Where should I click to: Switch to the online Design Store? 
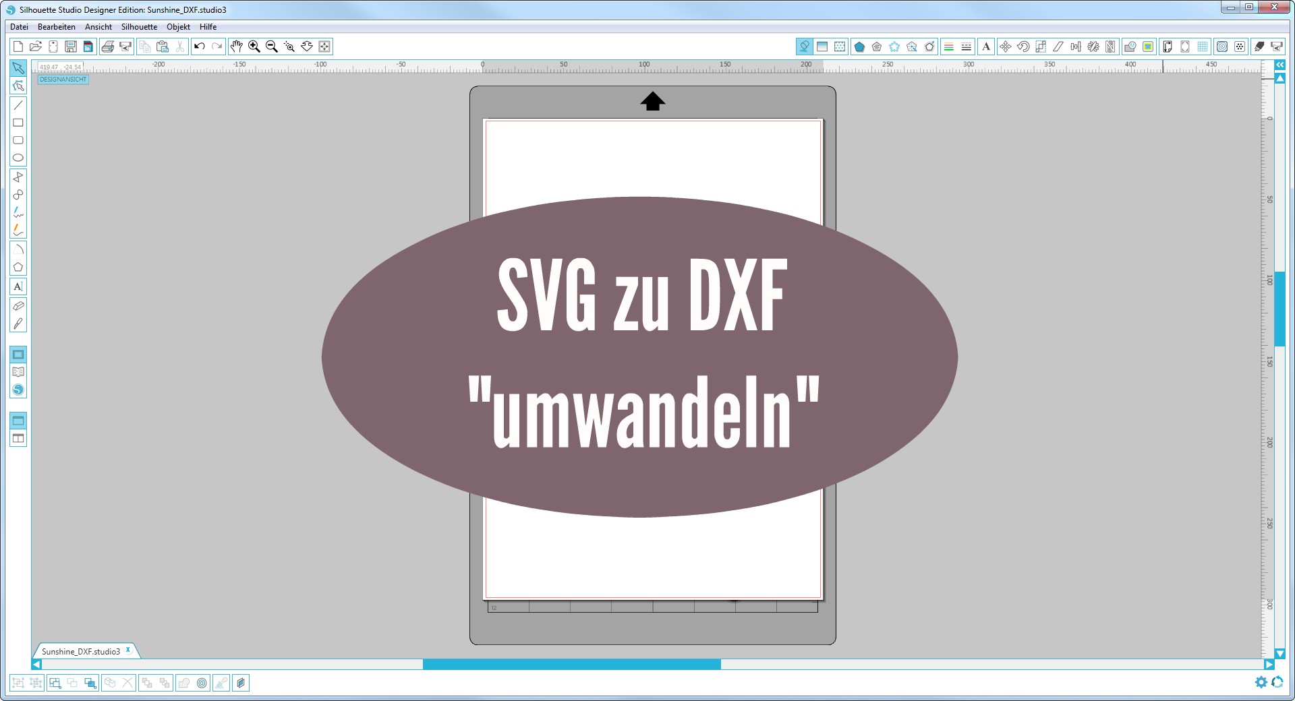[x=18, y=390]
